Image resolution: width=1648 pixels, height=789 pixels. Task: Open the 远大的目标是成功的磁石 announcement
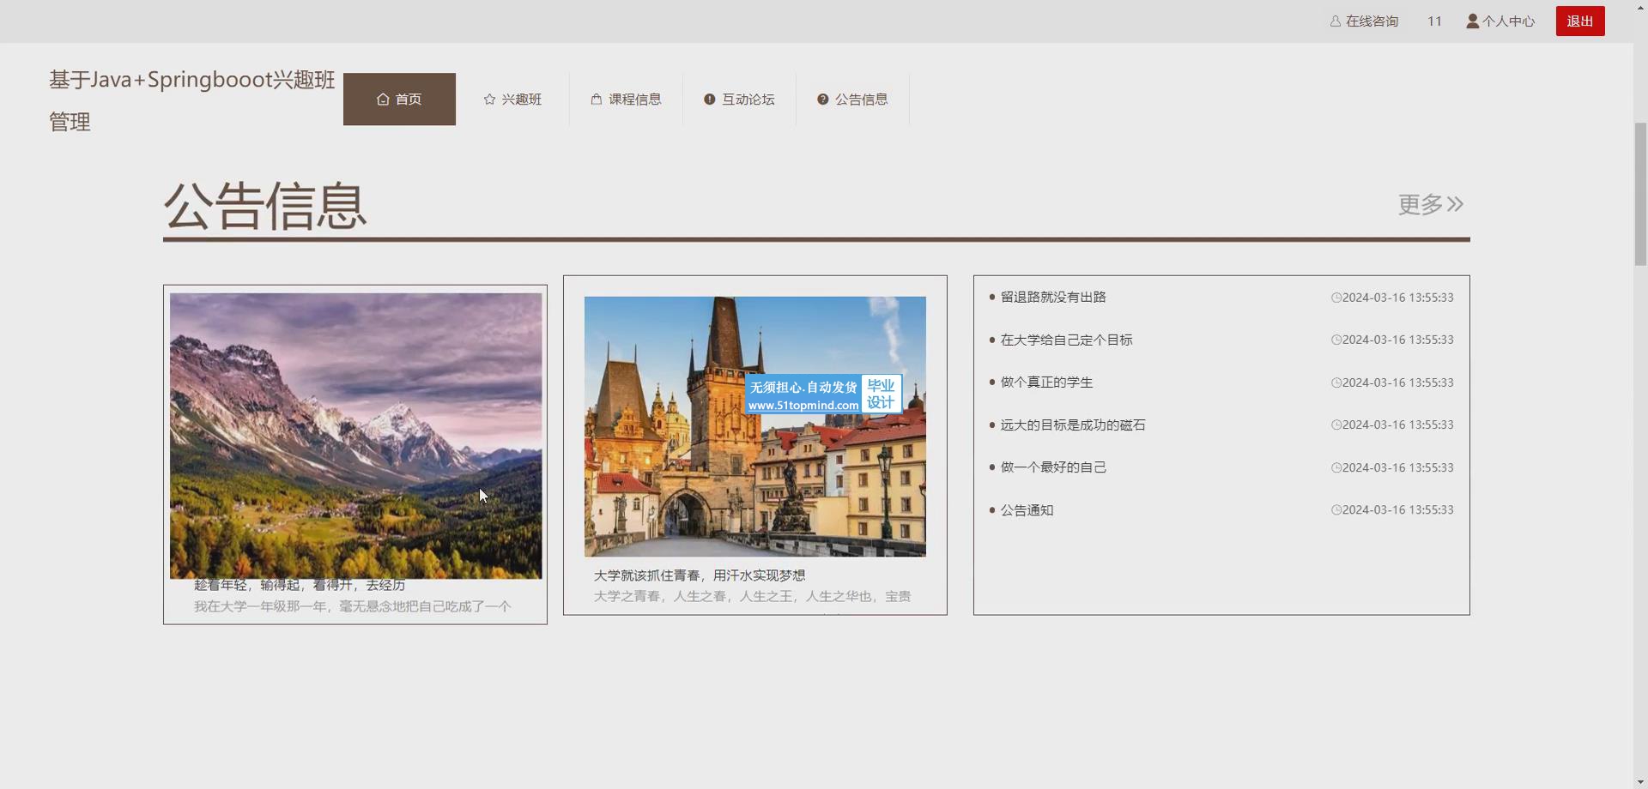(1073, 425)
